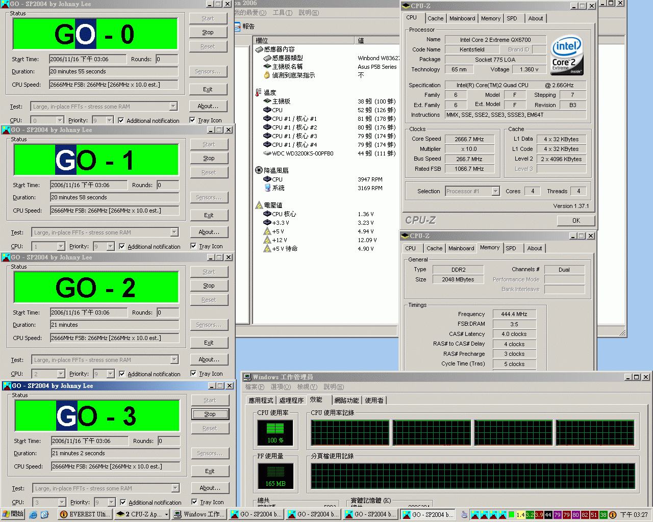This screenshot has width=653, height=522.
Task: Toggle Additional notification in GO - 1 window
Action: [122, 247]
